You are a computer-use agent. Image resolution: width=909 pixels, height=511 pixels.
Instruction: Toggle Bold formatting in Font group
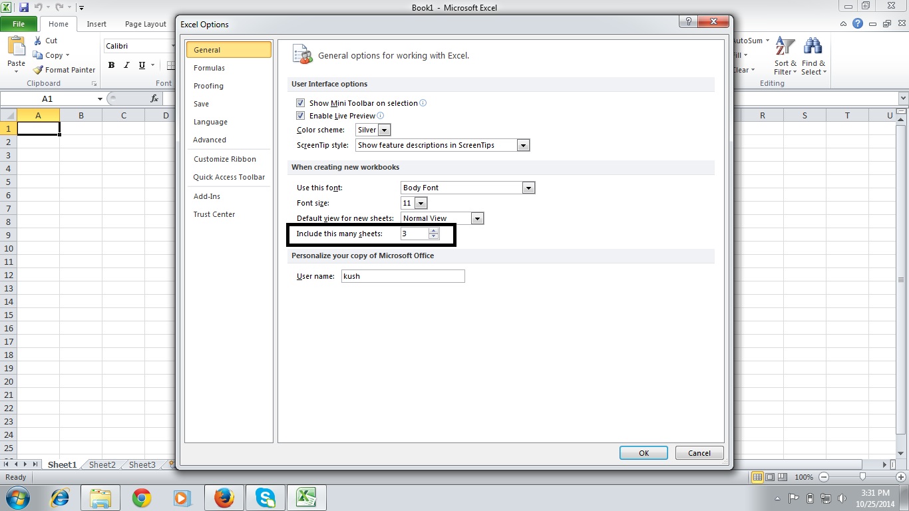pyautogui.click(x=111, y=65)
